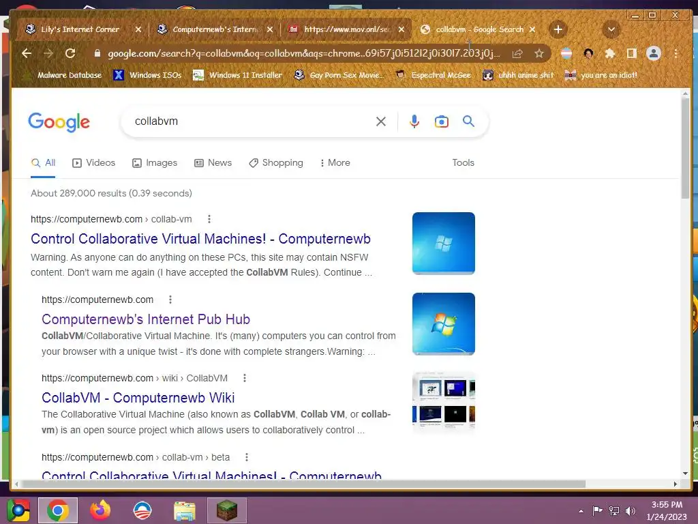
Task: Click the Chrome forward arrow
Action: click(x=48, y=53)
